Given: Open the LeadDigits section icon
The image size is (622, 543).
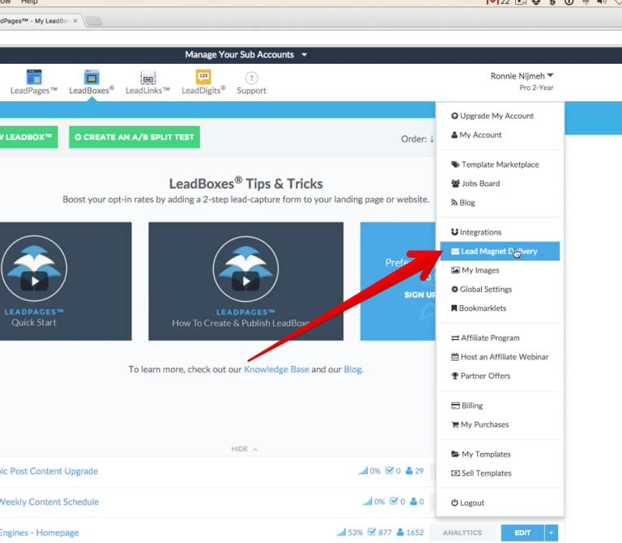Looking at the screenshot, I should 203,77.
